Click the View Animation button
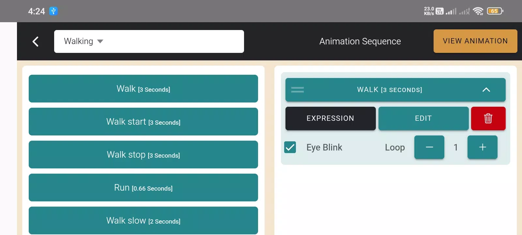 tap(475, 41)
